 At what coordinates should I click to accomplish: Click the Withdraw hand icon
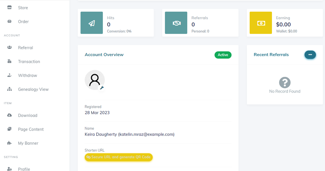(10, 75)
